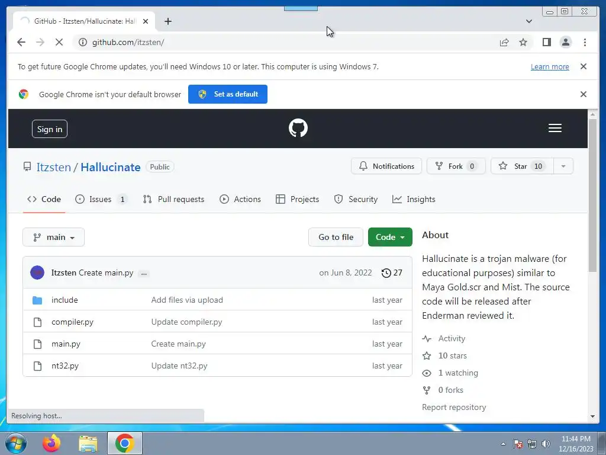
Task: Share this page via the share icon
Action: click(x=504, y=42)
